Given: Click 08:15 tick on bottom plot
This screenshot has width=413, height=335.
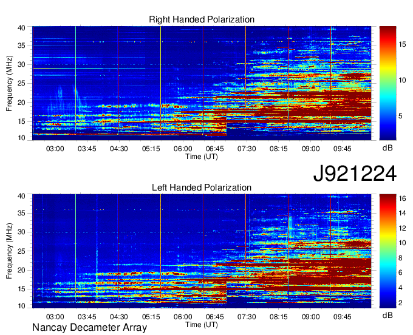Looking at the screenshot, I should [x=278, y=317].
